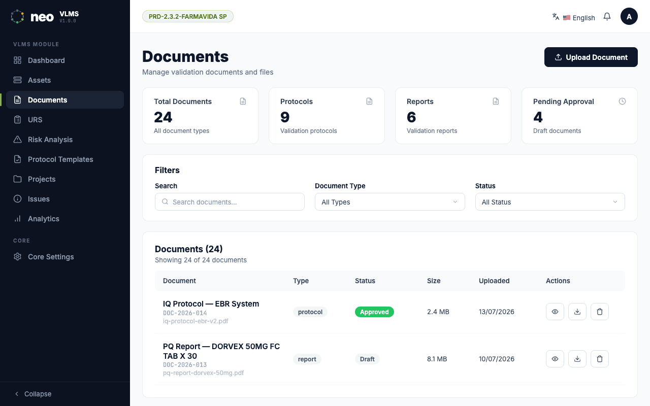Open the URS section
This screenshot has width=650, height=406.
[65, 120]
